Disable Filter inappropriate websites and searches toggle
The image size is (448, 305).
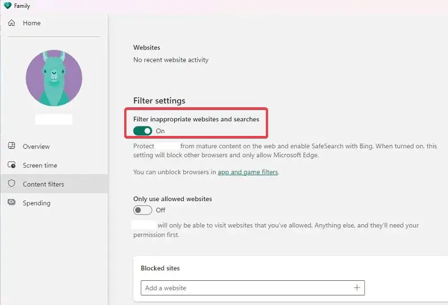(x=143, y=131)
